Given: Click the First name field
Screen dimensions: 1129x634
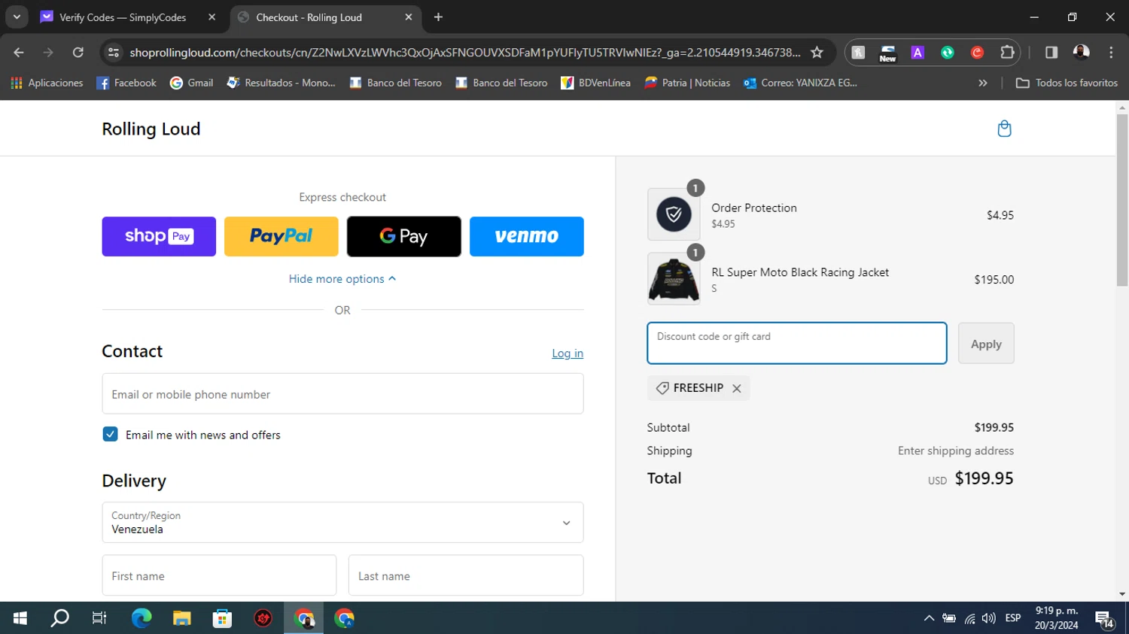Looking at the screenshot, I should (219, 575).
